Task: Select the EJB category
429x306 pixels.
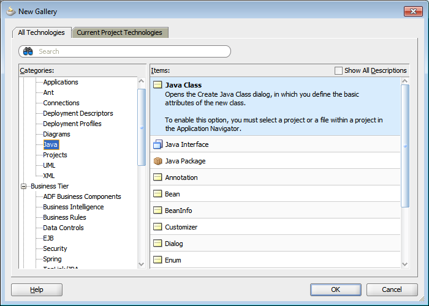Action: coord(48,238)
